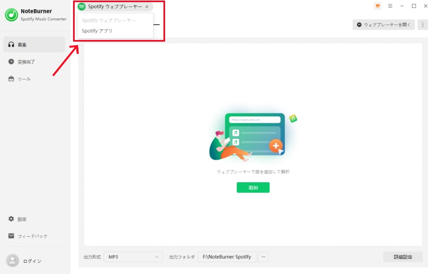Viewport: 433px width, 274px height.
Task: Click the NoteBurner logo icon
Action: [x=11, y=15]
